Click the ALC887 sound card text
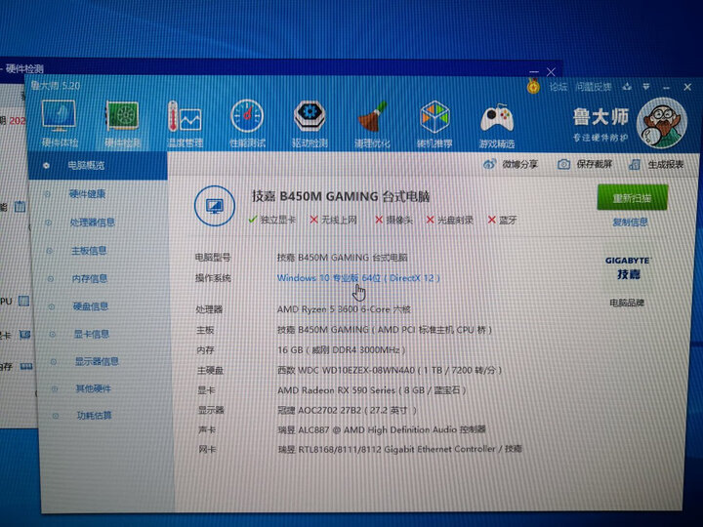The image size is (703, 527). (x=382, y=429)
